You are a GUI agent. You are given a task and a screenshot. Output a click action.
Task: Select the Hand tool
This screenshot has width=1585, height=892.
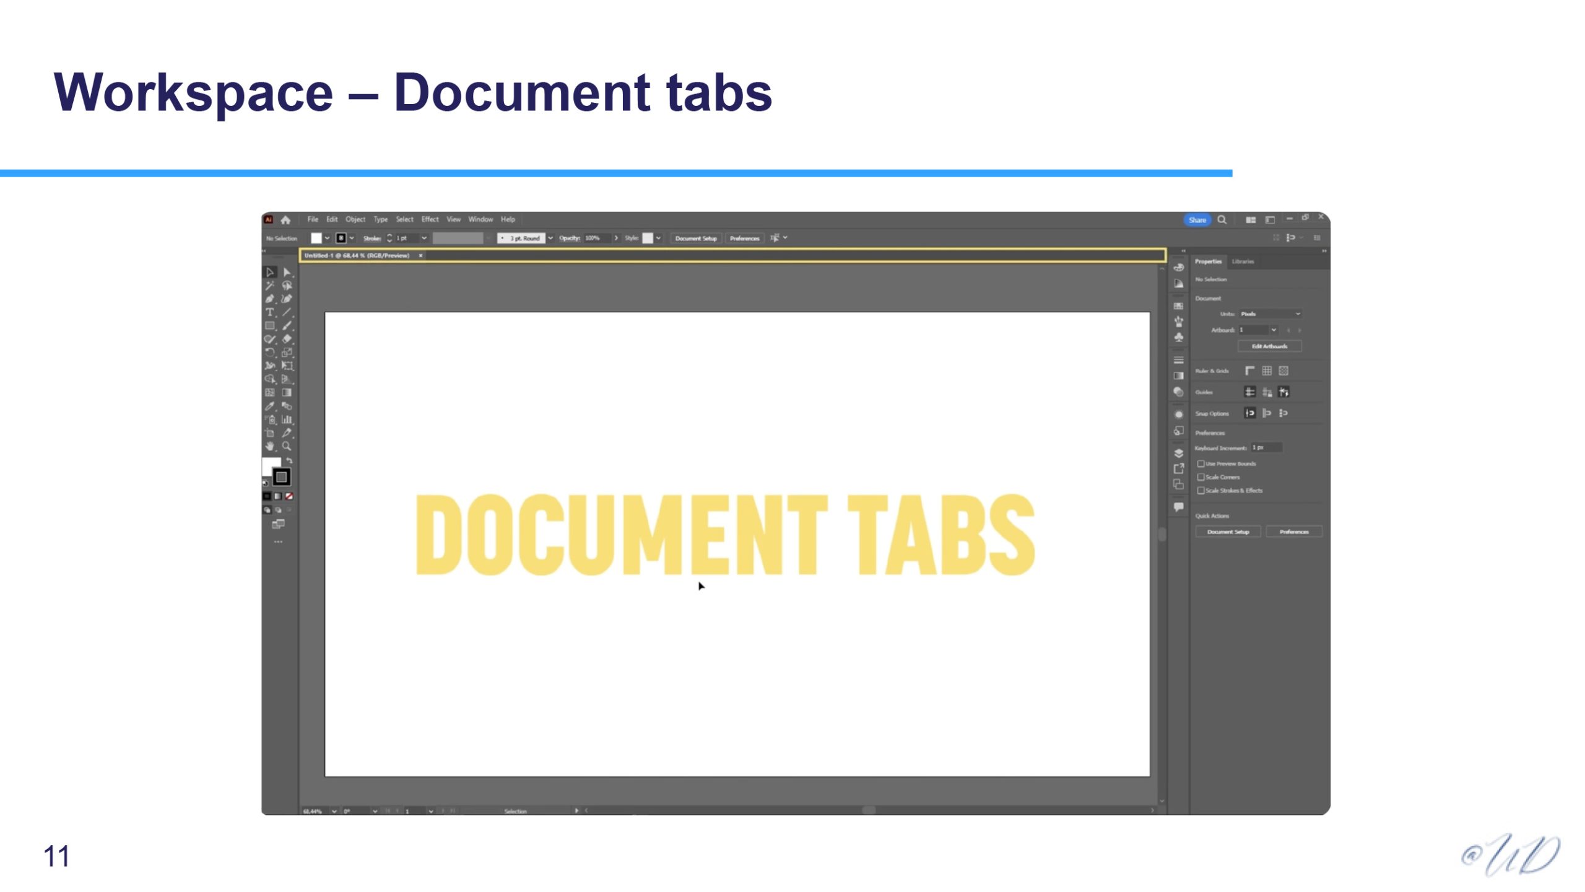pyautogui.click(x=269, y=446)
